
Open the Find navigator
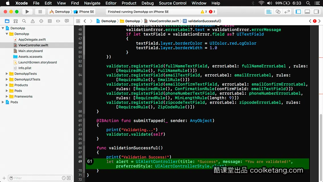coord(24,21)
